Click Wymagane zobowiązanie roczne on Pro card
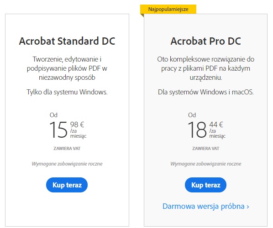Viewport: 273px width, 228px height. (206, 164)
